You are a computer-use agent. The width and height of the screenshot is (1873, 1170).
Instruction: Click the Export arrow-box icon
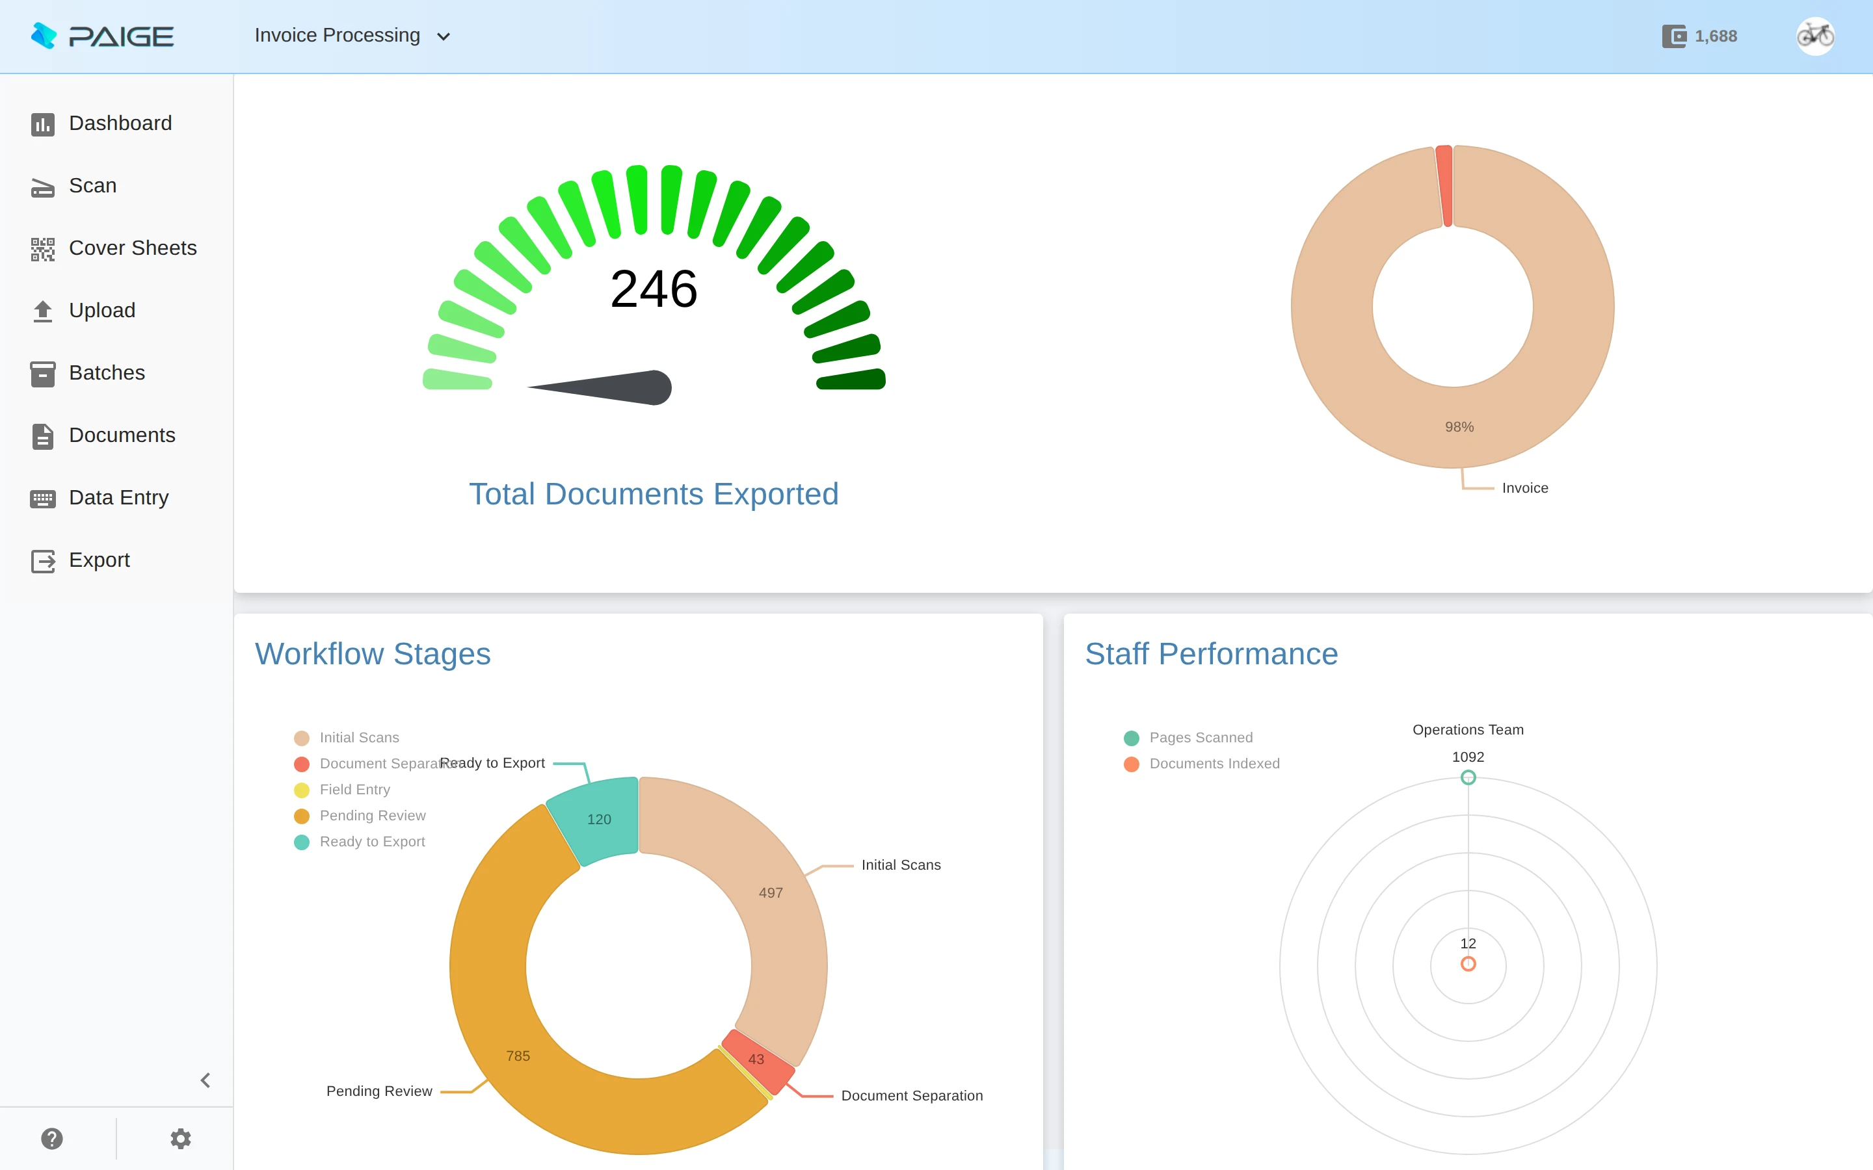(x=42, y=561)
